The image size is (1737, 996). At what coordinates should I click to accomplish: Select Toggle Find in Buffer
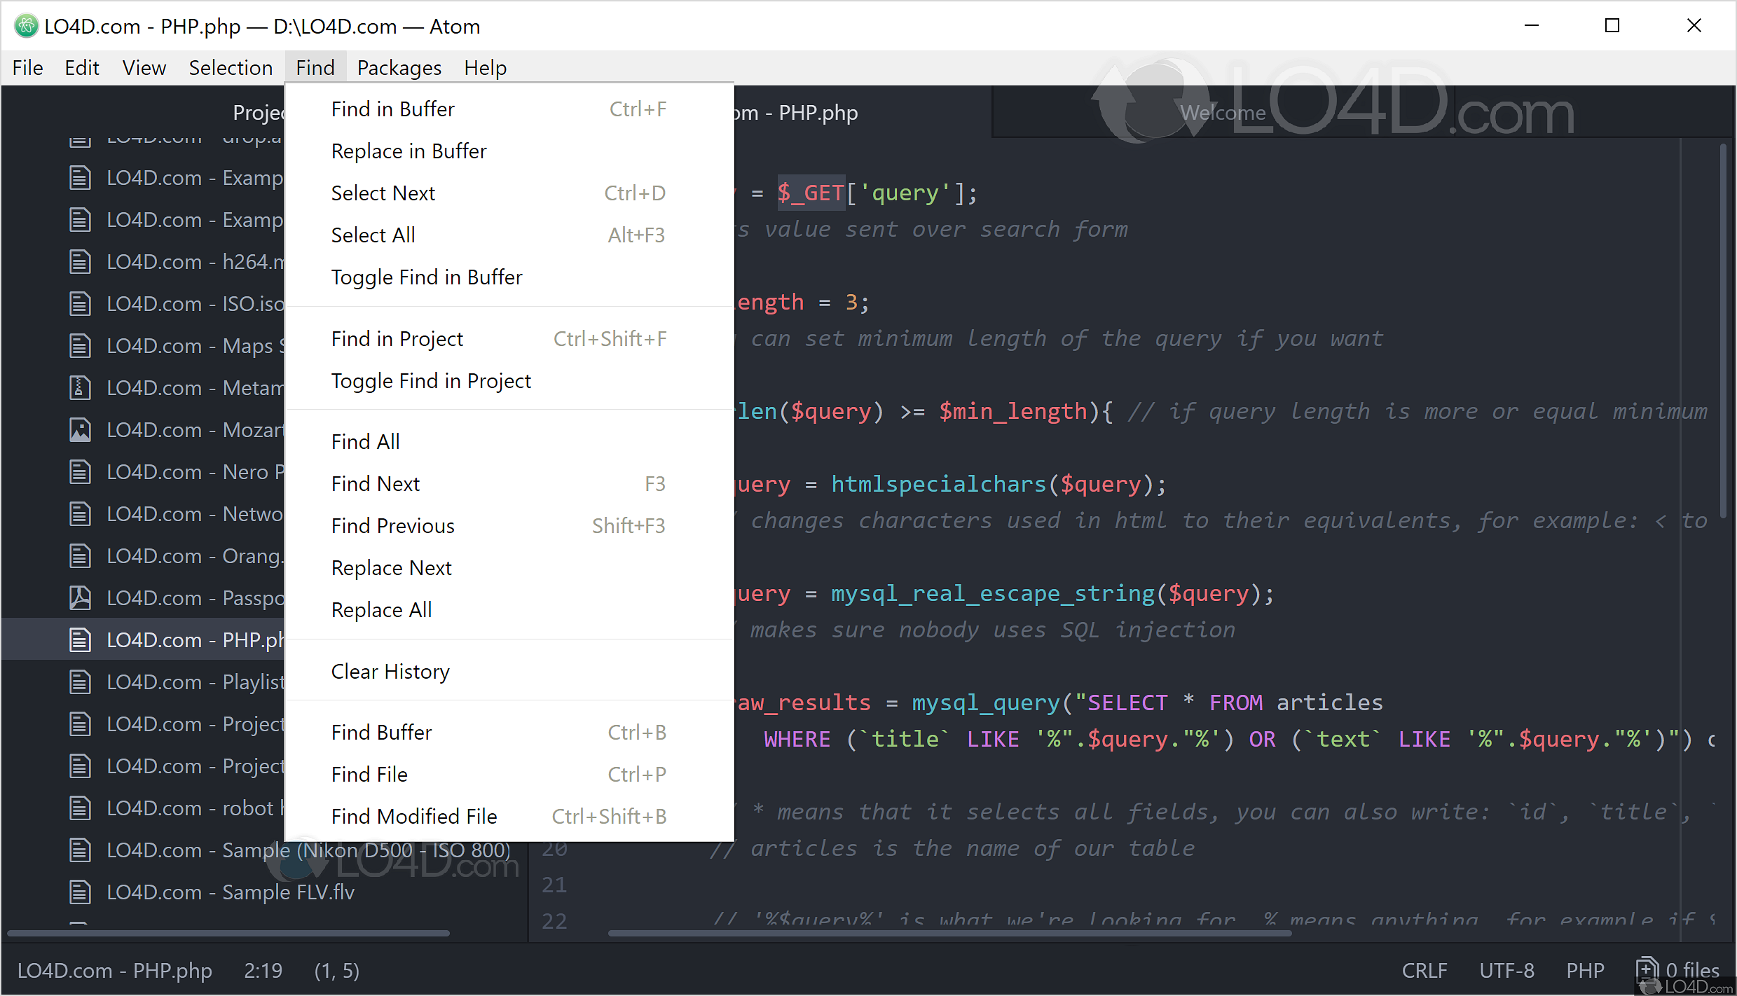[x=427, y=277]
